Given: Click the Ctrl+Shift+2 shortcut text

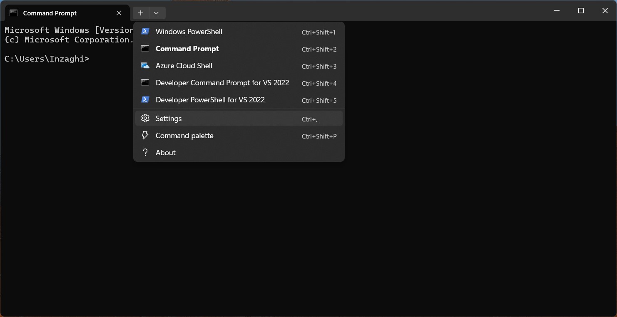Looking at the screenshot, I should [x=319, y=49].
